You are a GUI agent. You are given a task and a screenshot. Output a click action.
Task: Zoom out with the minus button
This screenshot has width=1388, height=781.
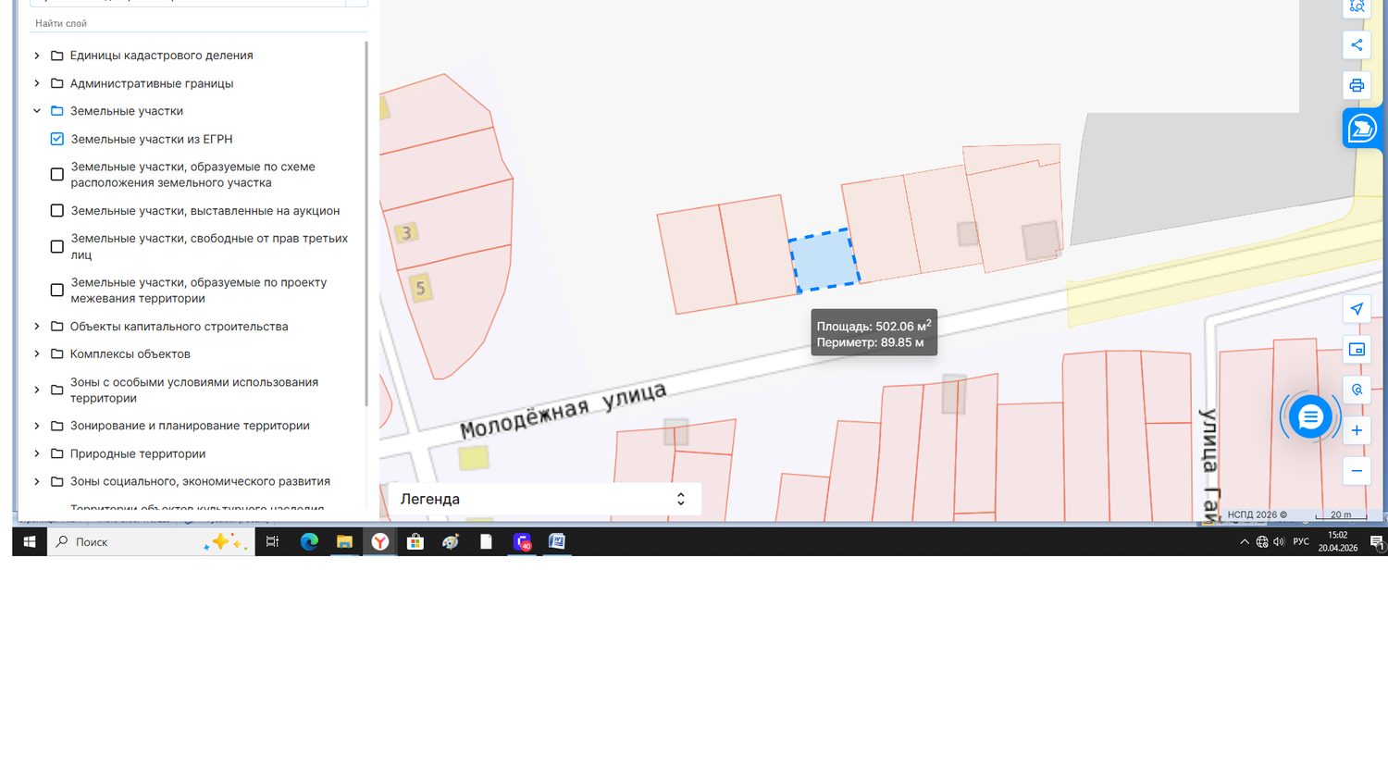pos(1357,471)
